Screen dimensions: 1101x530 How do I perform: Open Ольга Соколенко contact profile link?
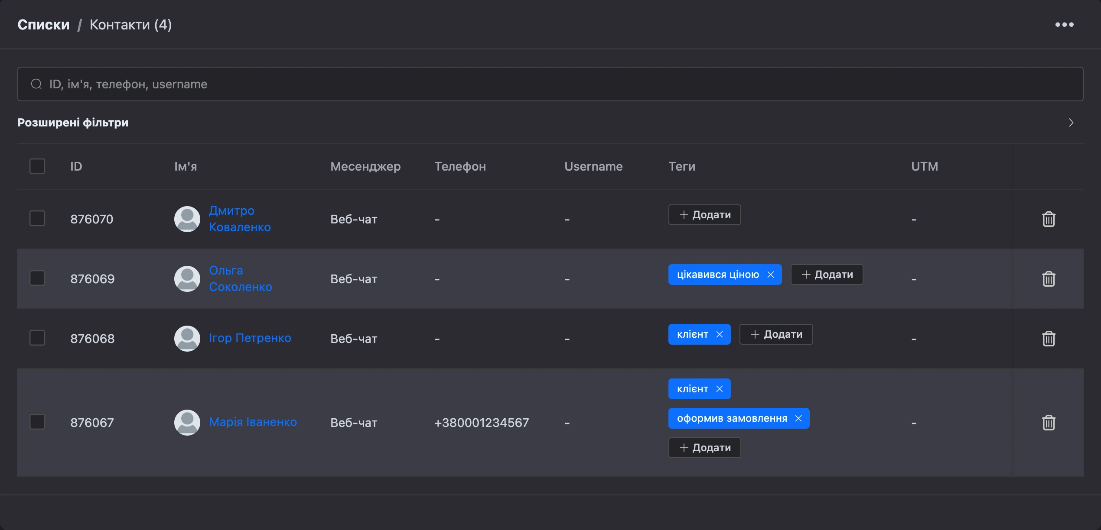[x=241, y=278]
